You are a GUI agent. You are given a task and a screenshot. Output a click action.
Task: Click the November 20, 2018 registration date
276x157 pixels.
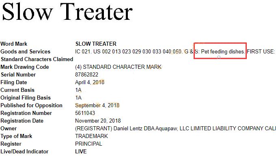[98, 121]
